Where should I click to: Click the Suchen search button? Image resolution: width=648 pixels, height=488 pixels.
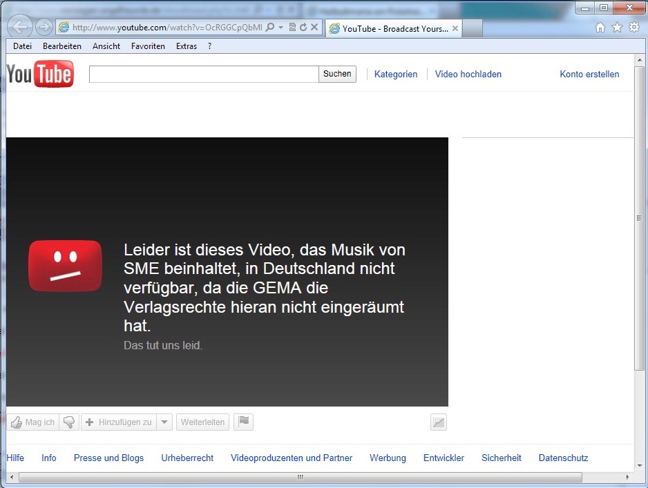[337, 74]
